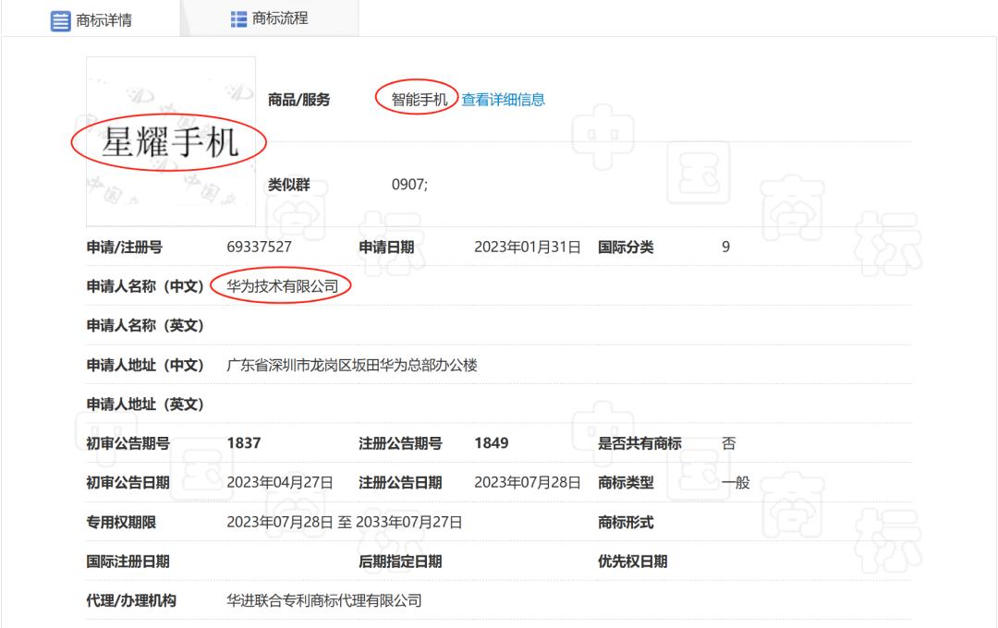Switch to the 商标详情 tab
The height and width of the screenshot is (628, 998).
(x=91, y=19)
